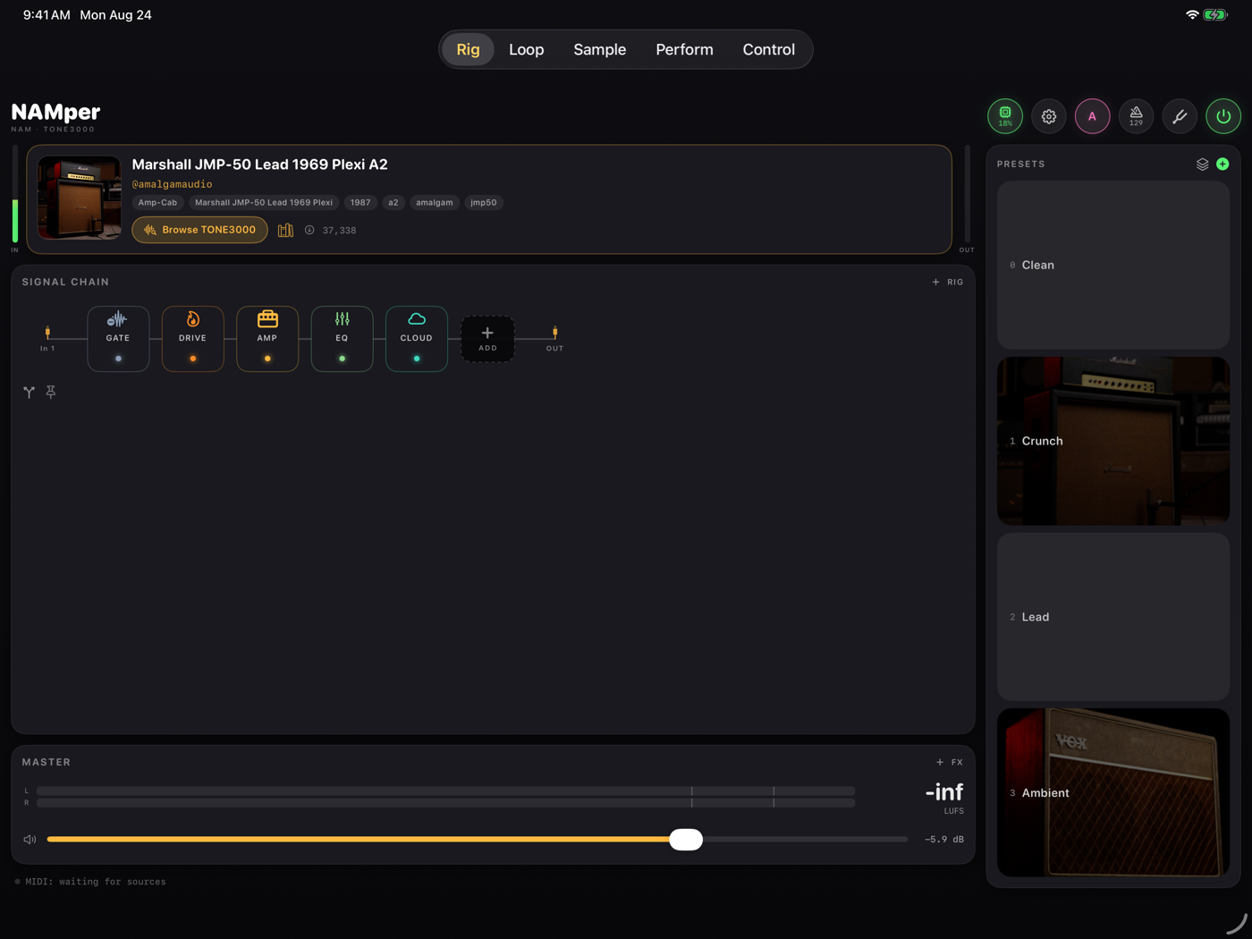Screen dimensions: 1252x939
Task: Click the pin icon under signal chain
Action: pyautogui.click(x=51, y=392)
